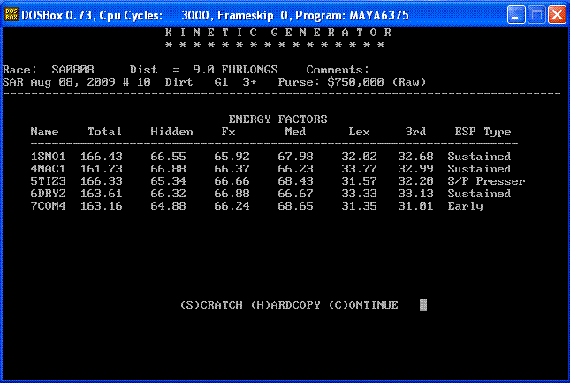Select the (S)CRATCH option
The width and height of the screenshot is (570, 383).
211,304
